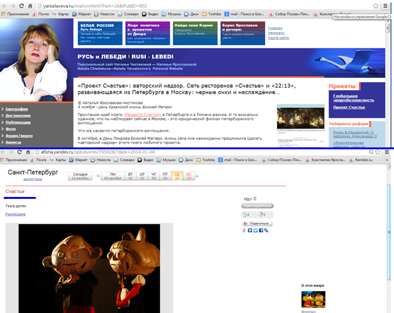Open the Приложения apps shortcut in the top bookmarks bar

pos(15,14)
